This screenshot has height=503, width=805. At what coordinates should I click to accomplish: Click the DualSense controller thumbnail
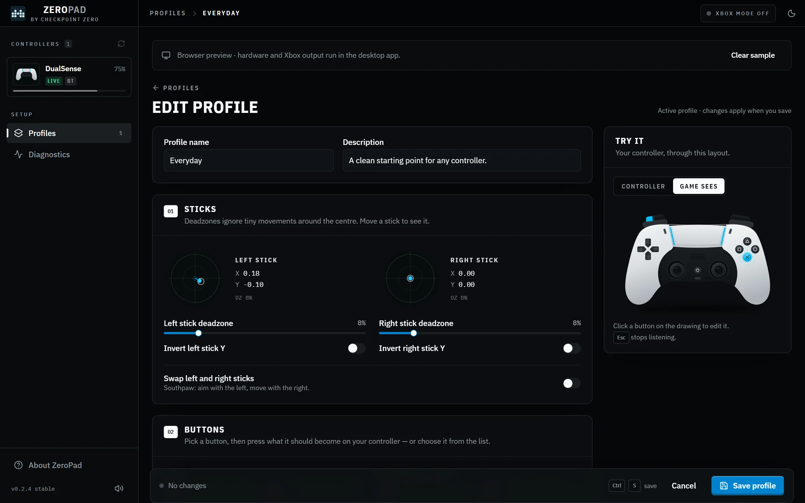[x=26, y=75]
